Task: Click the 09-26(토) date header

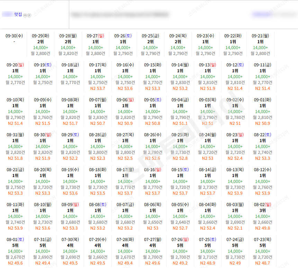Action: click(x=123, y=36)
